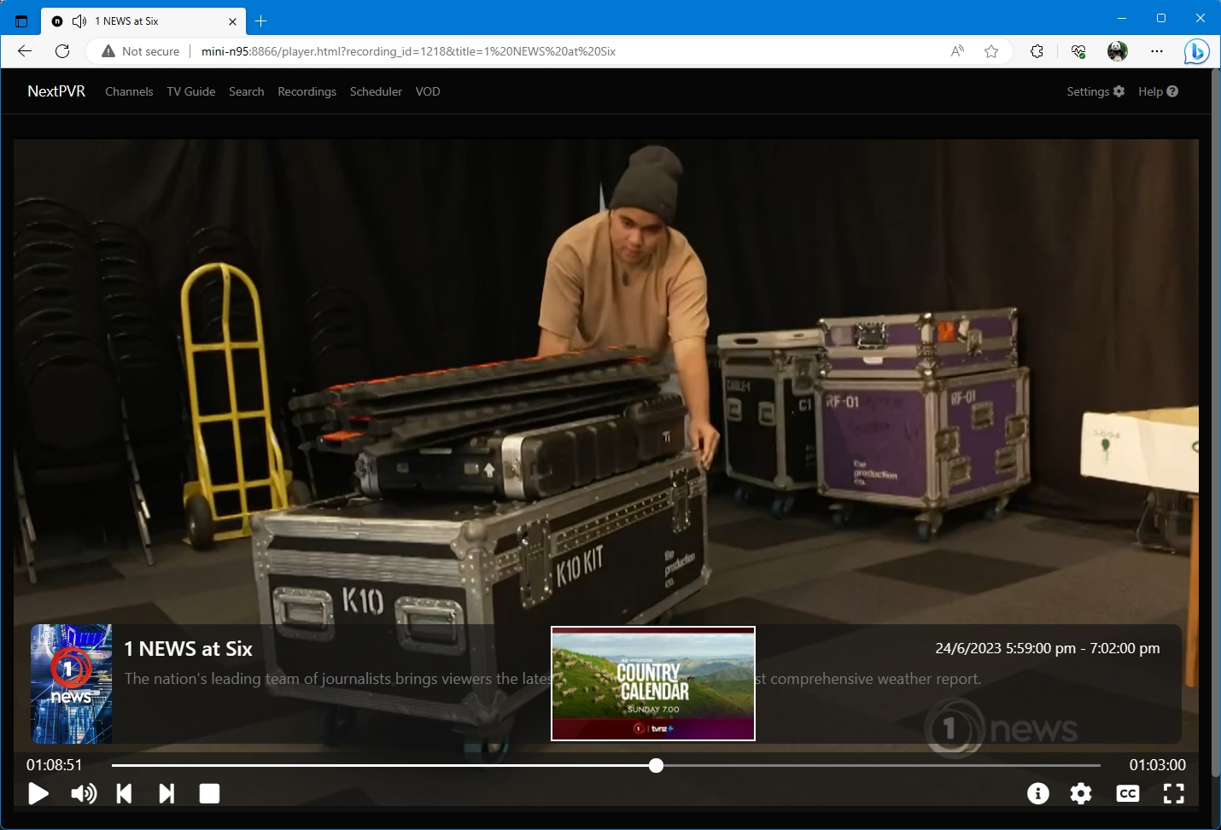Show recording info with the info icon
The width and height of the screenshot is (1221, 830).
(1037, 794)
